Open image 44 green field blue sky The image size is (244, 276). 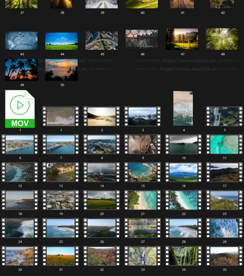pyautogui.click(x=62, y=41)
